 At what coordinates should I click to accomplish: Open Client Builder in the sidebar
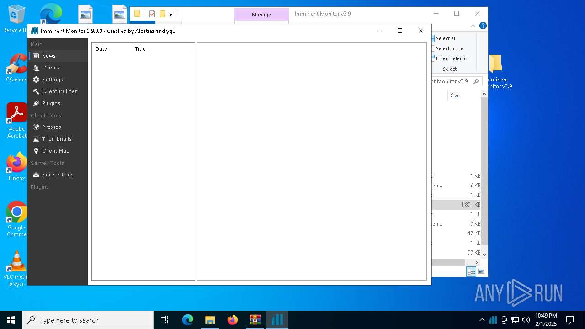[58, 91]
